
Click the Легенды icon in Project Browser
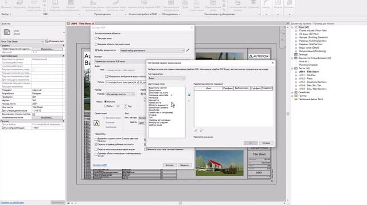296,54
